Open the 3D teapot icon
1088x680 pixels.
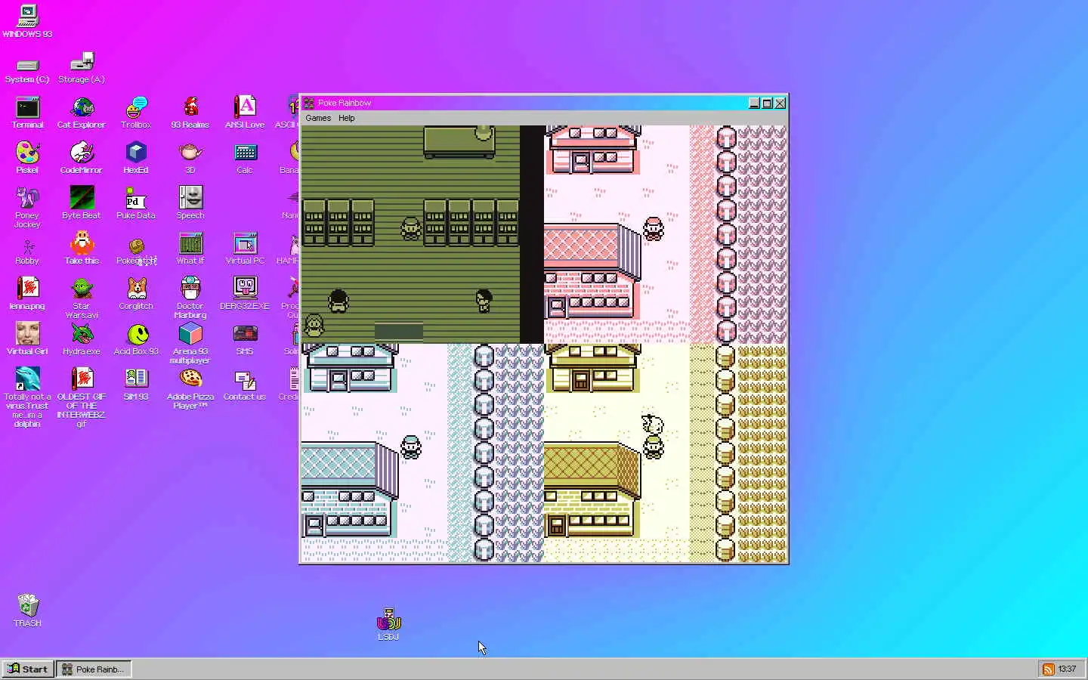click(190, 158)
